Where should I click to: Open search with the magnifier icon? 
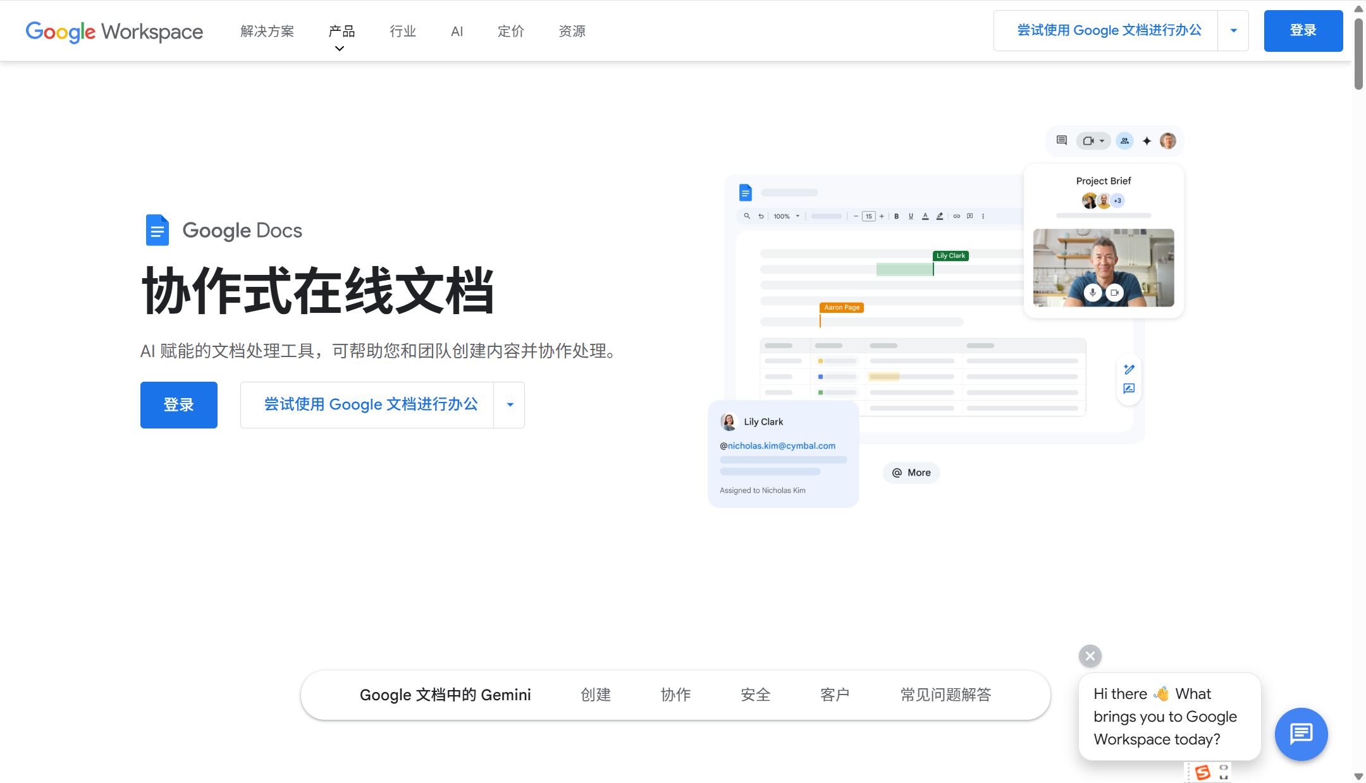tap(748, 215)
